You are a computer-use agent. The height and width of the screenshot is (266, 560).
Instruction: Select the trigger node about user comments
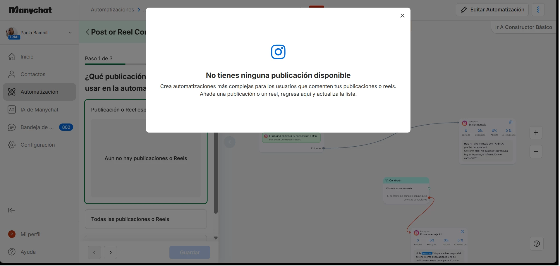click(x=291, y=138)
